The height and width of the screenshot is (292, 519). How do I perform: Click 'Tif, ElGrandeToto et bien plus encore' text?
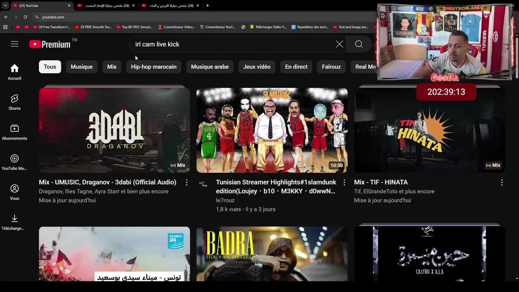394,191
